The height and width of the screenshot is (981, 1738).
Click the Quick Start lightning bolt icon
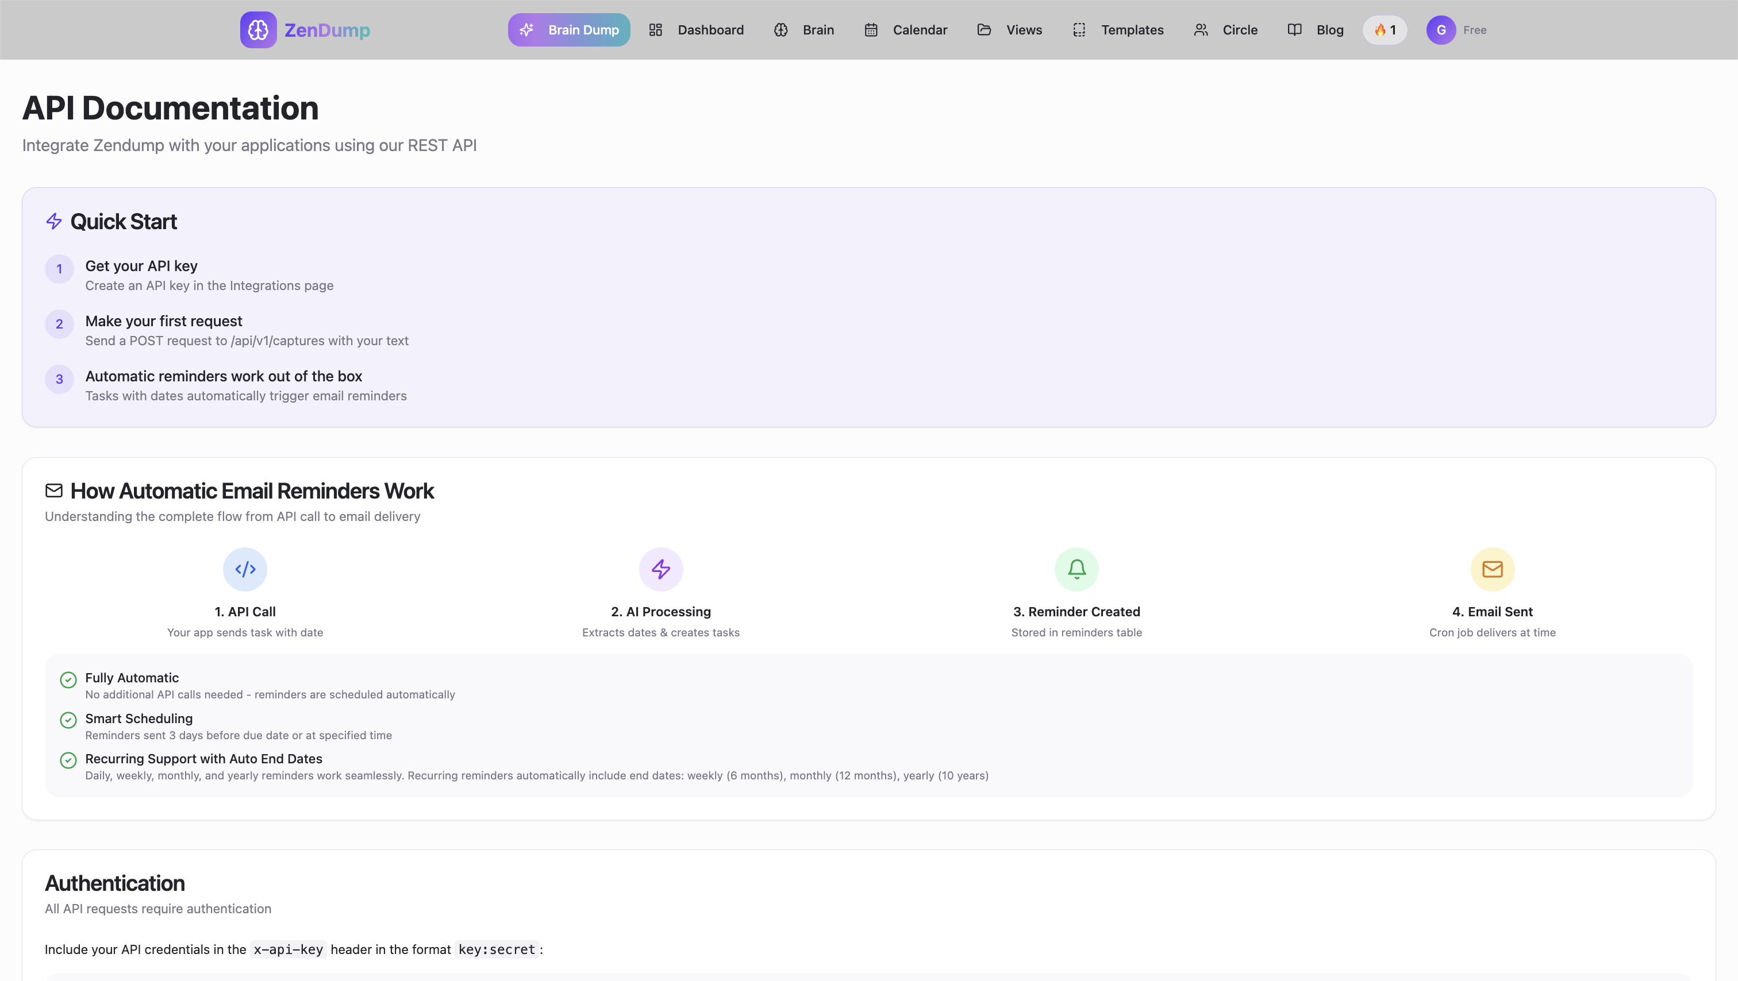54,221
